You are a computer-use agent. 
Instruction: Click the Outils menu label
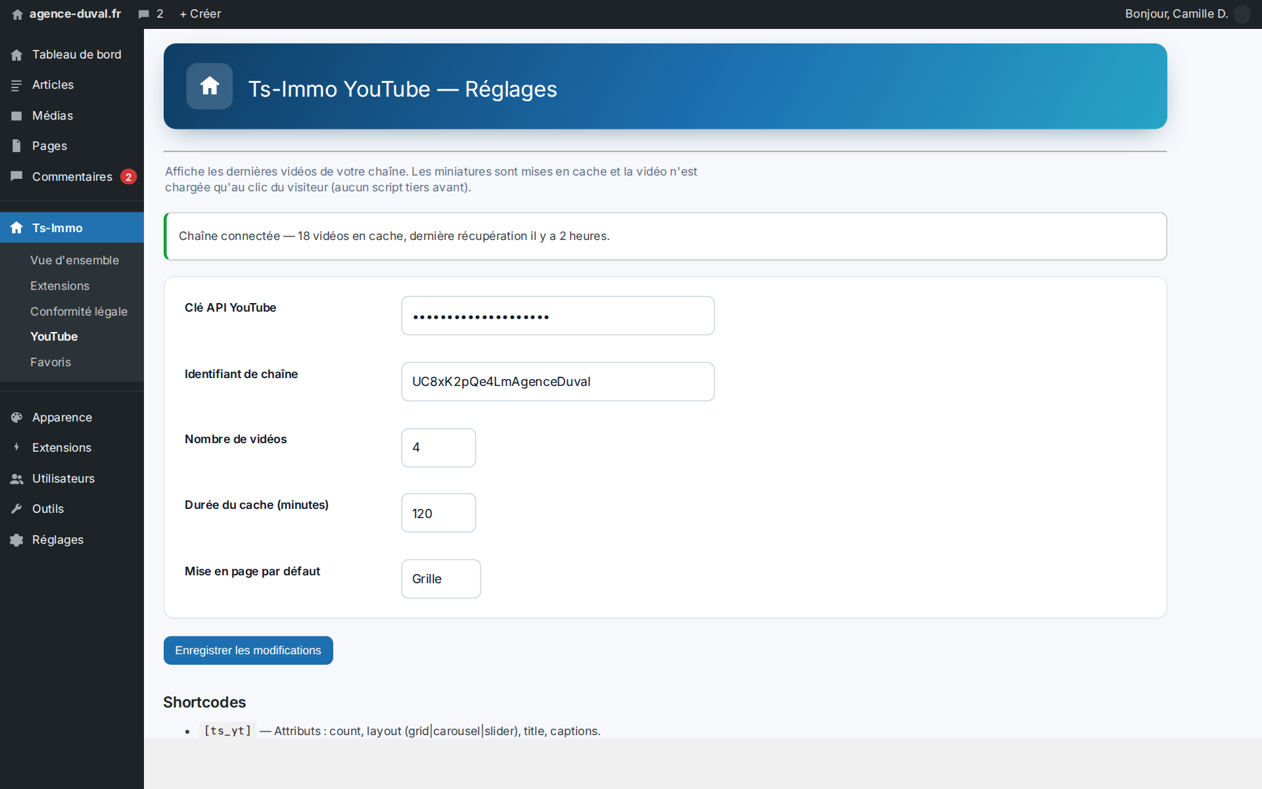pyautogui.click(x=48, y=509)
